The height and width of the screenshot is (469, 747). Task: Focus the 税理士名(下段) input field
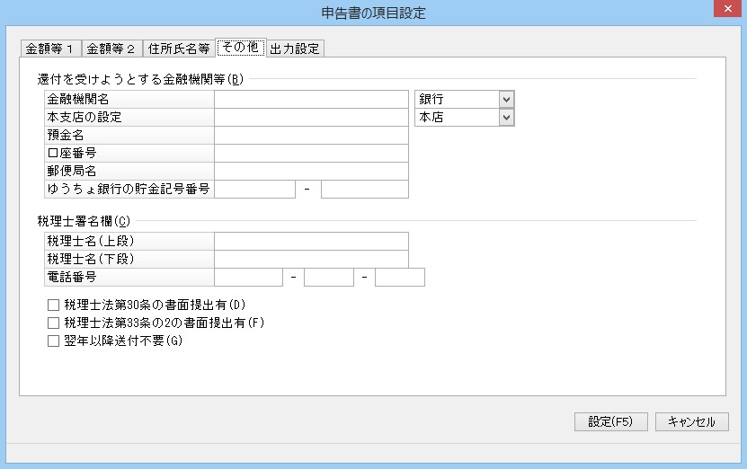pyautogui.click(x=311, y=259)
